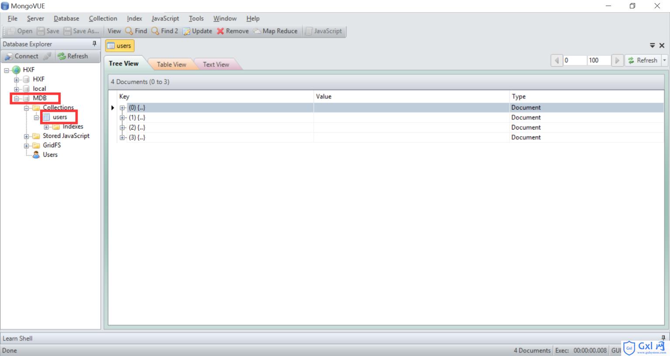Select the users document tab
Viewport: 670px width, 356px height.
(120, 46)
